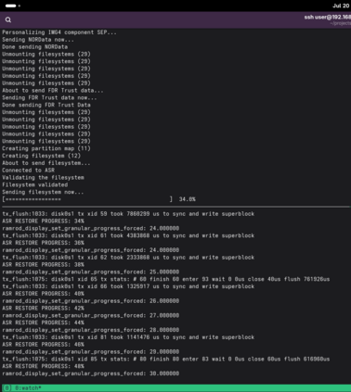The width and height of the screenshot is (351, 392).
Task: Select ramrod granular progress 25.000000 line
Action: [x=91, y=272]
